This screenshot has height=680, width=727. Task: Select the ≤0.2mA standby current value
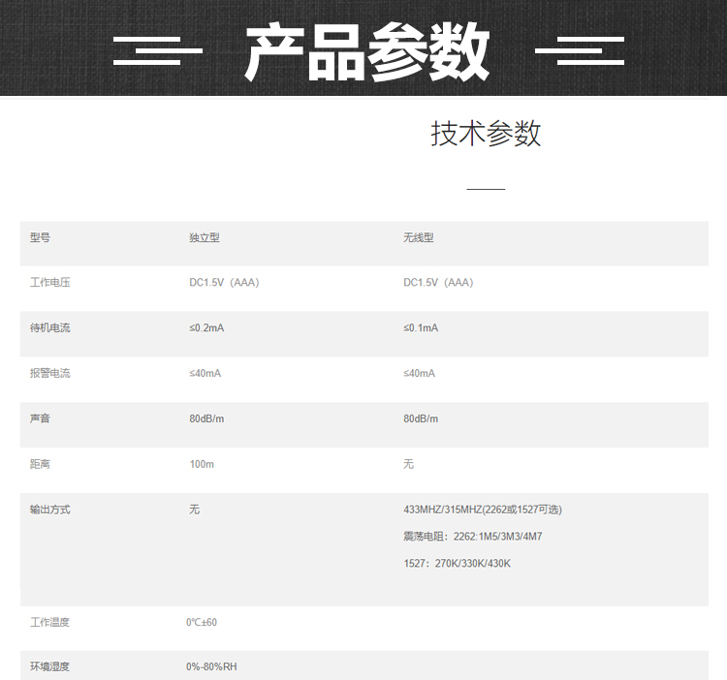206,328
